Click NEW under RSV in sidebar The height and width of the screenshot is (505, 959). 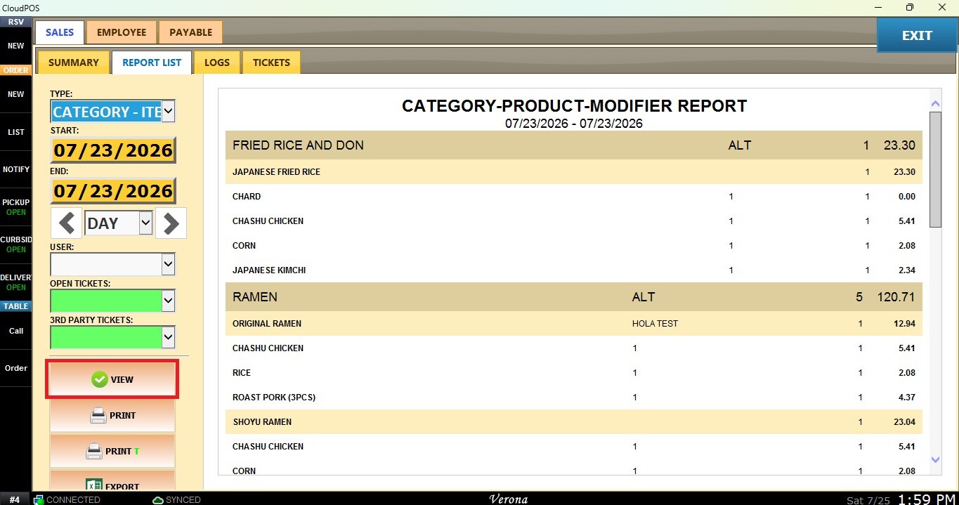coord(15,46)
